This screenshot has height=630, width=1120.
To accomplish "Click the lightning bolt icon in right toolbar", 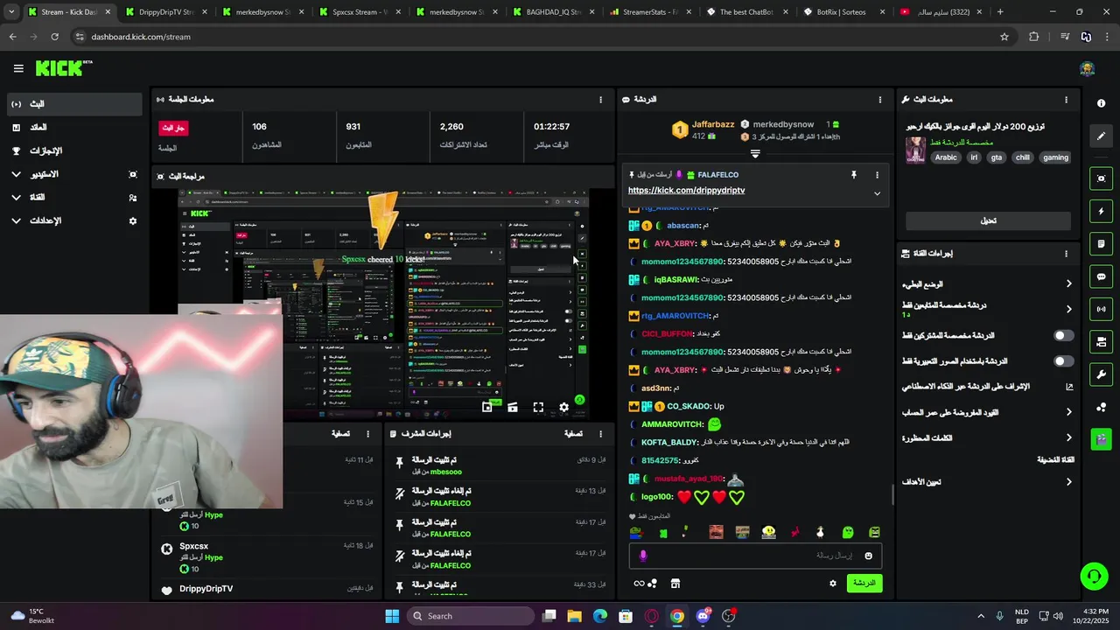I will point(1101,212).
